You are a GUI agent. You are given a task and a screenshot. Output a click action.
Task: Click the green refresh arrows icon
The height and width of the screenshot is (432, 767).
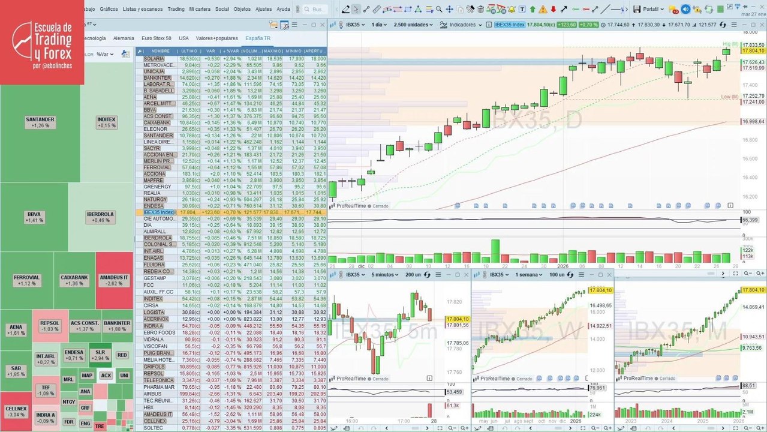(708, 10)
